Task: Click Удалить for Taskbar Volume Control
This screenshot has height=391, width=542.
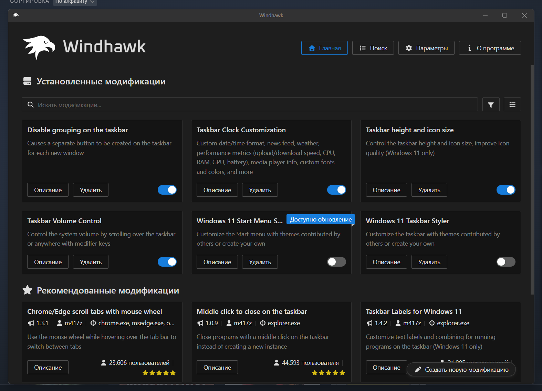Action: click(91, 262)
